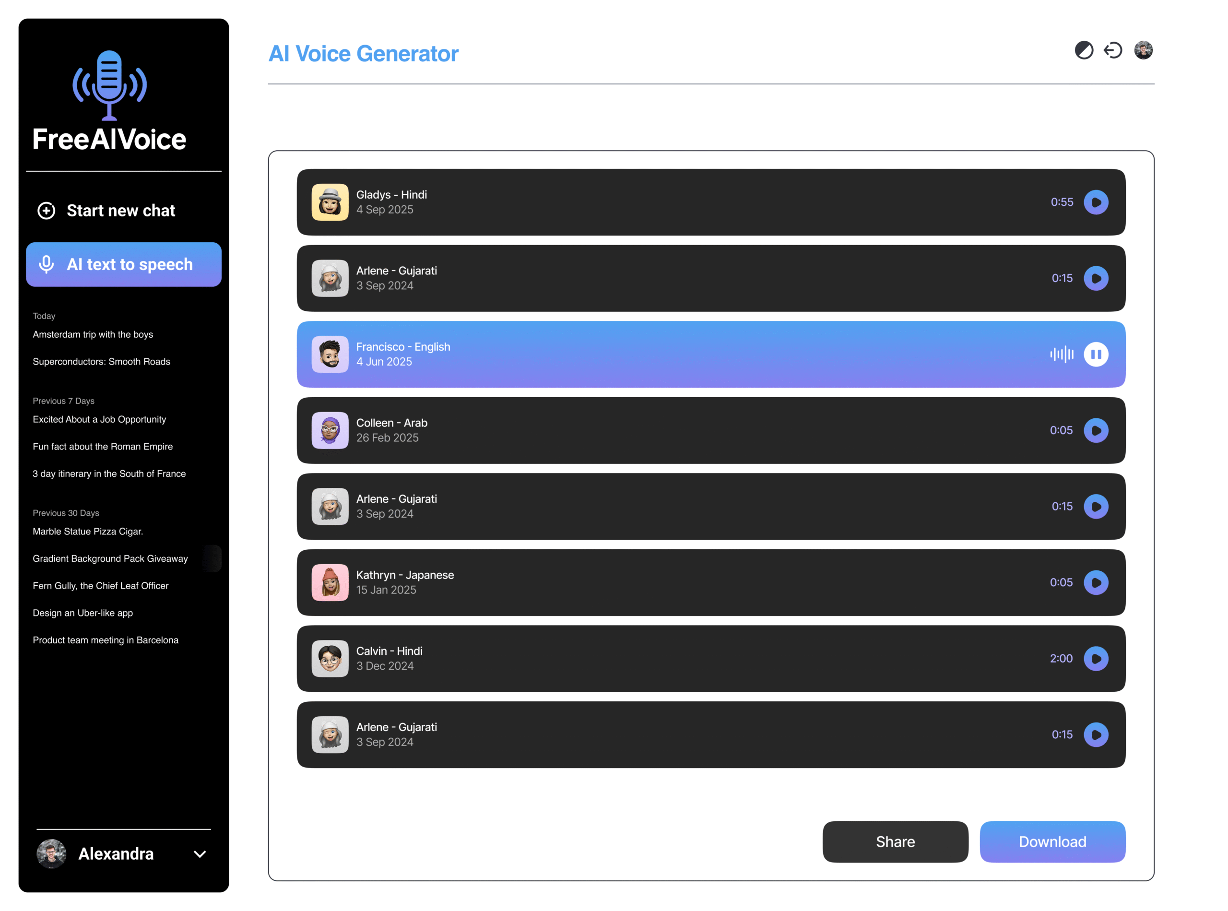Click the Download button
Image resolution: width=1228 pixels, height=911 pixels.
coord(1052,842)
